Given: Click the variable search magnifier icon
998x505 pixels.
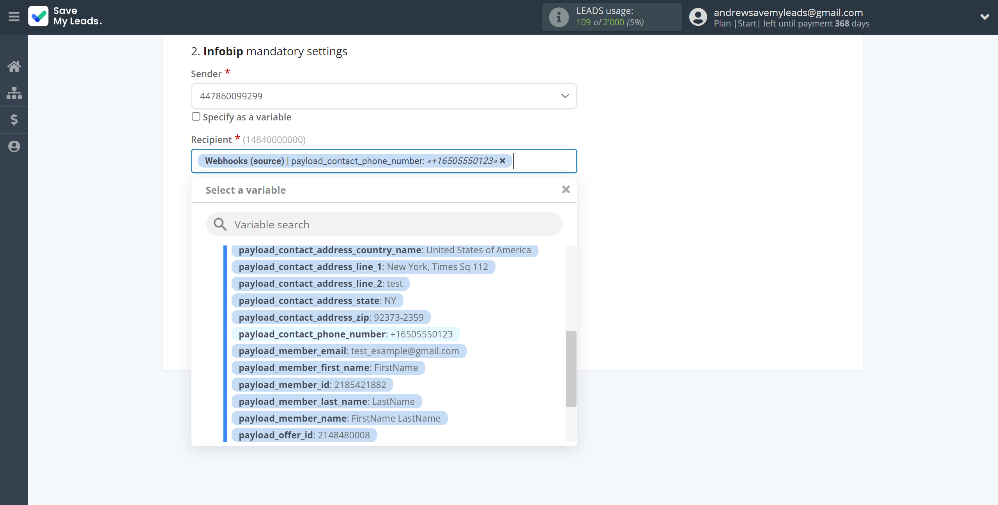Looking at the screenshot, I should pos(220,224).
